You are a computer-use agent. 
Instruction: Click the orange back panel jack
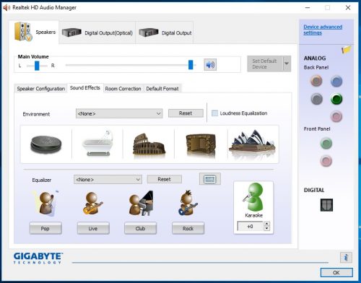316,81
